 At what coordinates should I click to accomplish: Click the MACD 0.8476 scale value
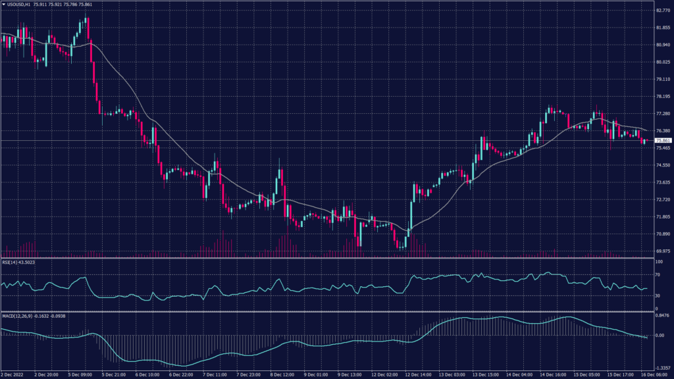click(x=662, y=316)
